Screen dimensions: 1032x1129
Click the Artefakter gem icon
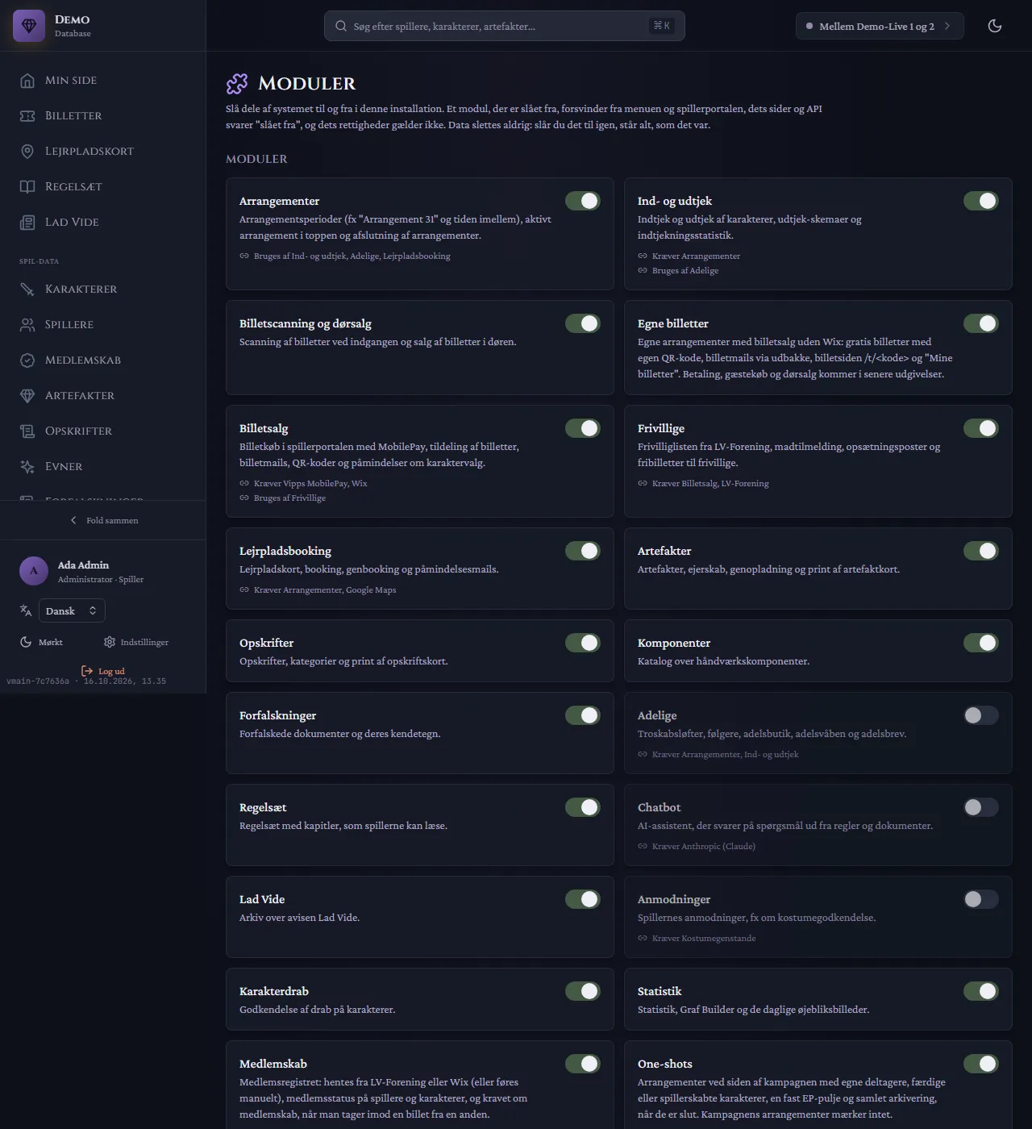point(27,396)
